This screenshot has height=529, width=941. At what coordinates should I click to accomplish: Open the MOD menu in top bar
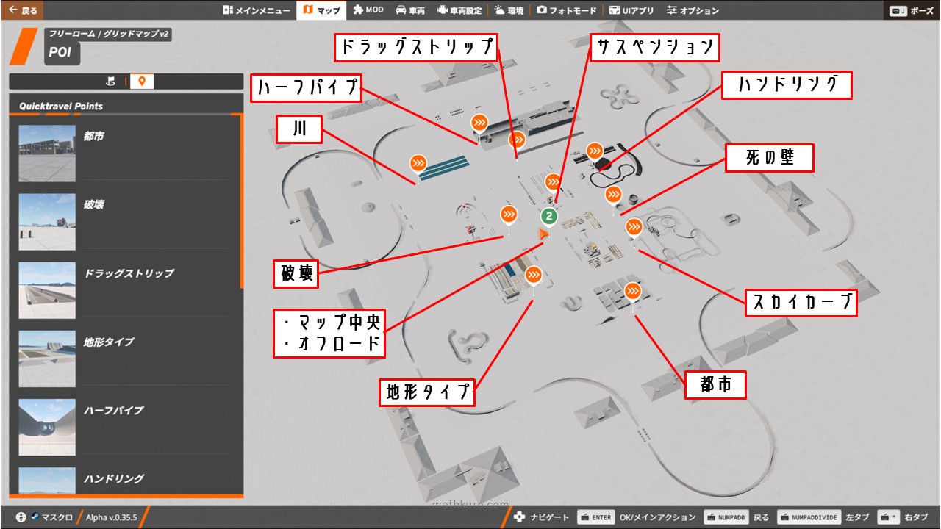click(x=368, y=10)
